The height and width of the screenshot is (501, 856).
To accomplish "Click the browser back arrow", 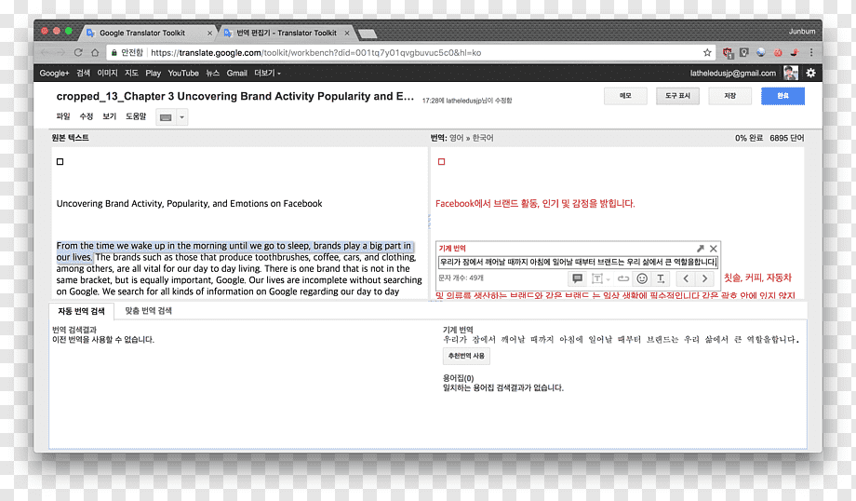I will (45, 52).
